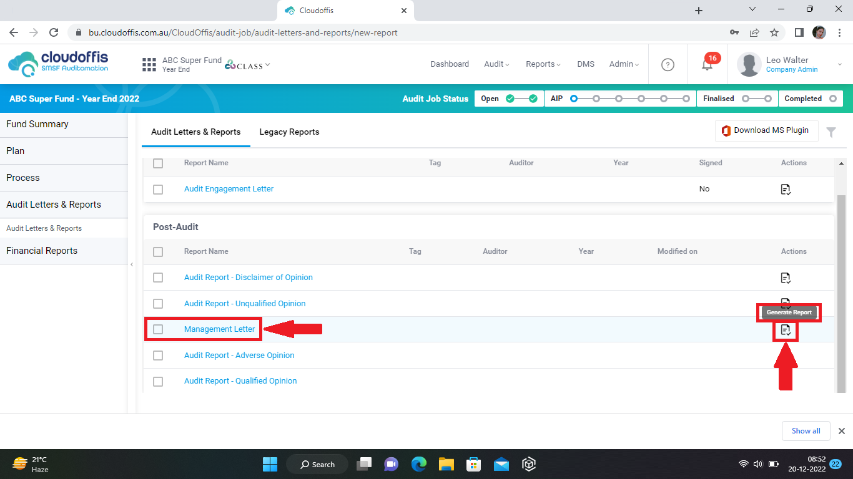Check the Audit Report - Adverse Opinion checkbox
The width and height of the screenshot is (853, 479).
click(158, 356)
